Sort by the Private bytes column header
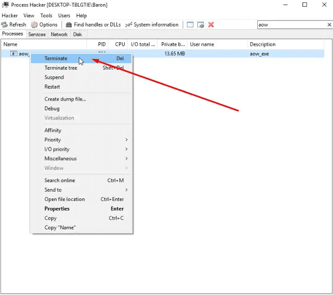Image resolution: width=333 pixels, height=295 pixels. click(172, 44)
